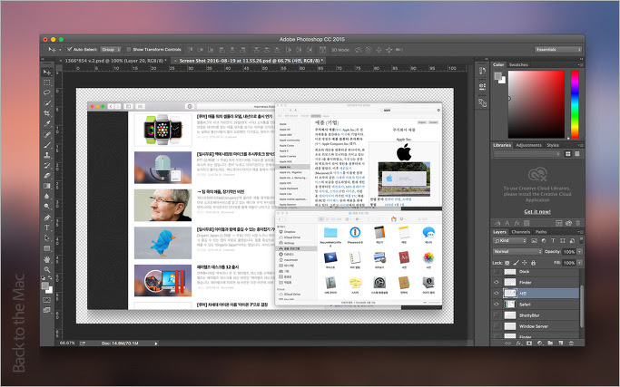Toggle Lock transparent pixels
The image size is (620, 387).
(x=507, y=263)
